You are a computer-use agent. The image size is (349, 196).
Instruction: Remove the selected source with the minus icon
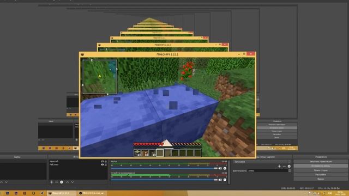[57, 182]
